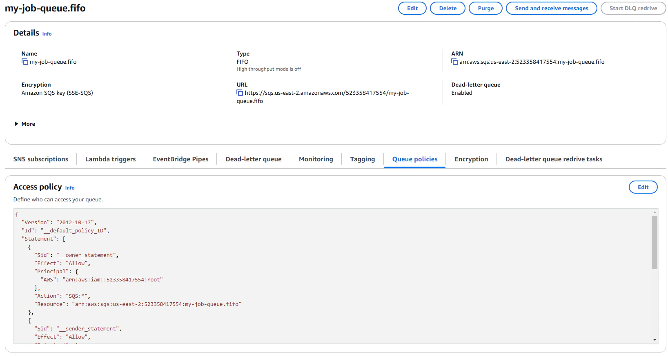Edit the Access policy
Screen dimensions: 668x357
(x=643, y=187)
